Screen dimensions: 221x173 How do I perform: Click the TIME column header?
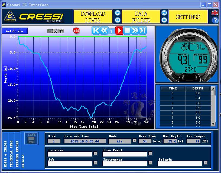[173, 88]
